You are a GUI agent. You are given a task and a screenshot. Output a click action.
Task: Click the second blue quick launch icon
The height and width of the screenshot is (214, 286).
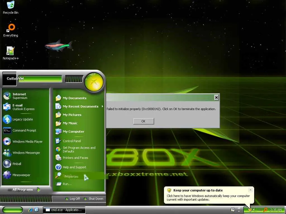37,210
